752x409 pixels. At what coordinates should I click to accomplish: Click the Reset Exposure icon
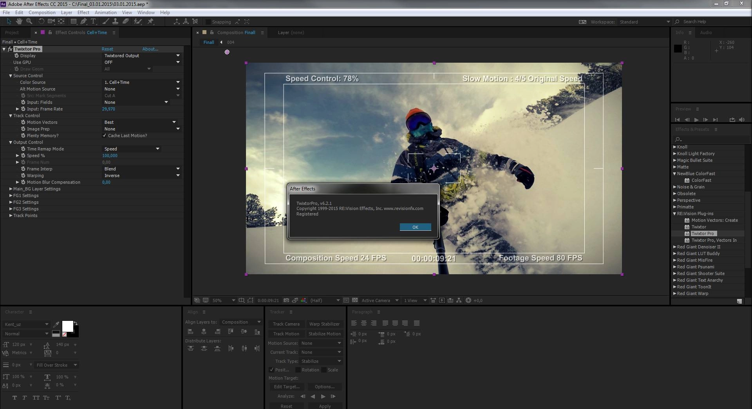(x=468, y=300)
